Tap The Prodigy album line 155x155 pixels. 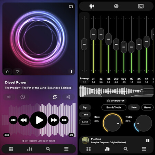(x=38, y=88)
